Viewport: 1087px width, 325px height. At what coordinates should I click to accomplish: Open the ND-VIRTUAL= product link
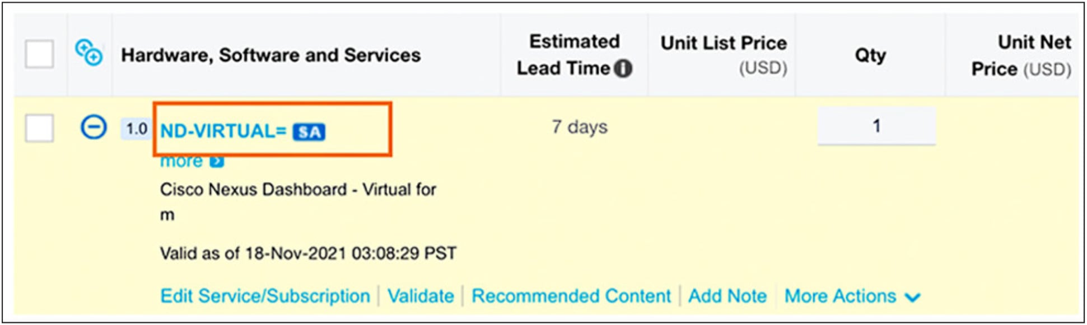pyautogui.click(x=223, y=131)
